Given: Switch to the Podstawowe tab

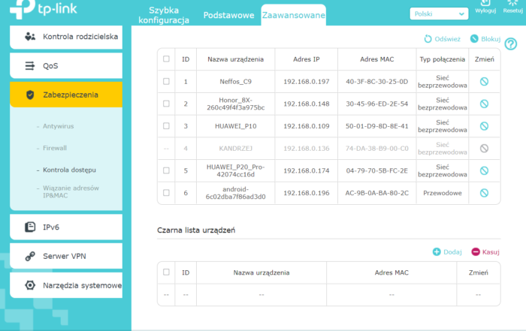Looking at the screenshot, I should tap(228, 16).
